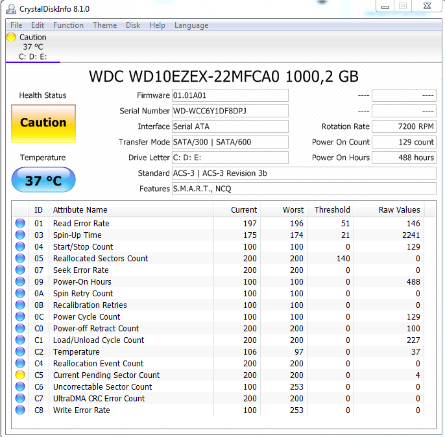Image resolution: width=445 pixels, height=437 pixels.
Task: Click the Power-off Retract Count attribute name
Action: [96, 328]
